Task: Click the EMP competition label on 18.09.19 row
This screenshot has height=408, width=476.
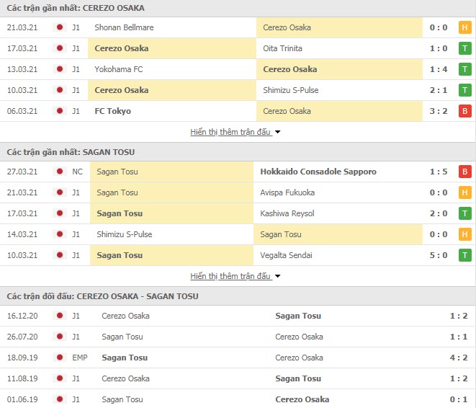Action: click(79, 358)
